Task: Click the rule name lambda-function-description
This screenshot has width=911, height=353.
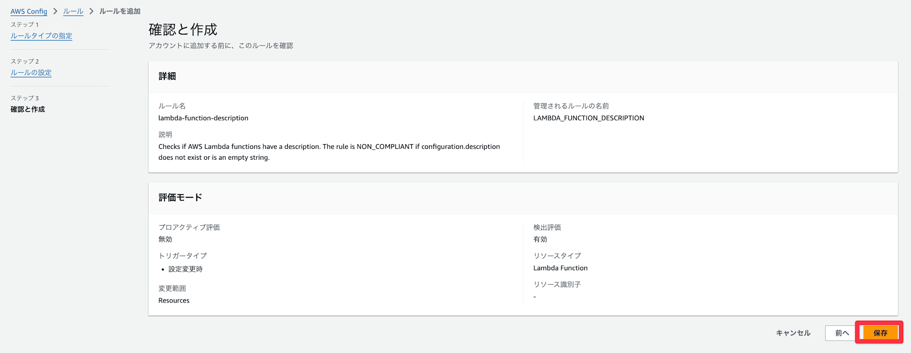Action: click(203, 118)
